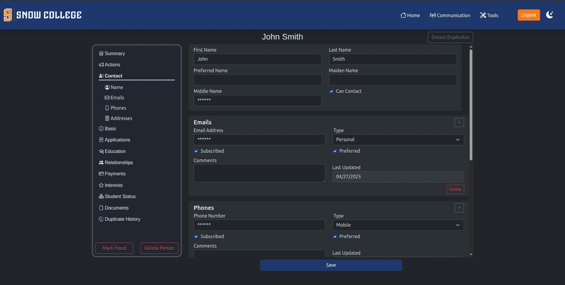Screen dimensions: 565x285
Task: Toggle the email Subscribed checkbox
Action: pos(196,151)
